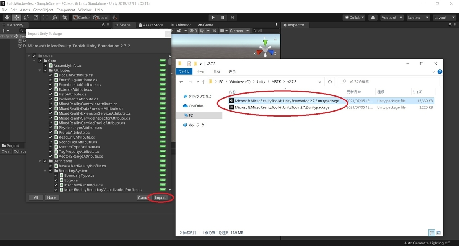Screen dimensions: 459x246
Task: Collapse the MRTK tree node
Action: (x=29, y=56)
